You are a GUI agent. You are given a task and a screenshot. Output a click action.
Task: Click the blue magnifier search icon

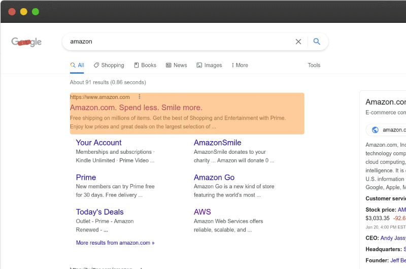tap(317, 42)
